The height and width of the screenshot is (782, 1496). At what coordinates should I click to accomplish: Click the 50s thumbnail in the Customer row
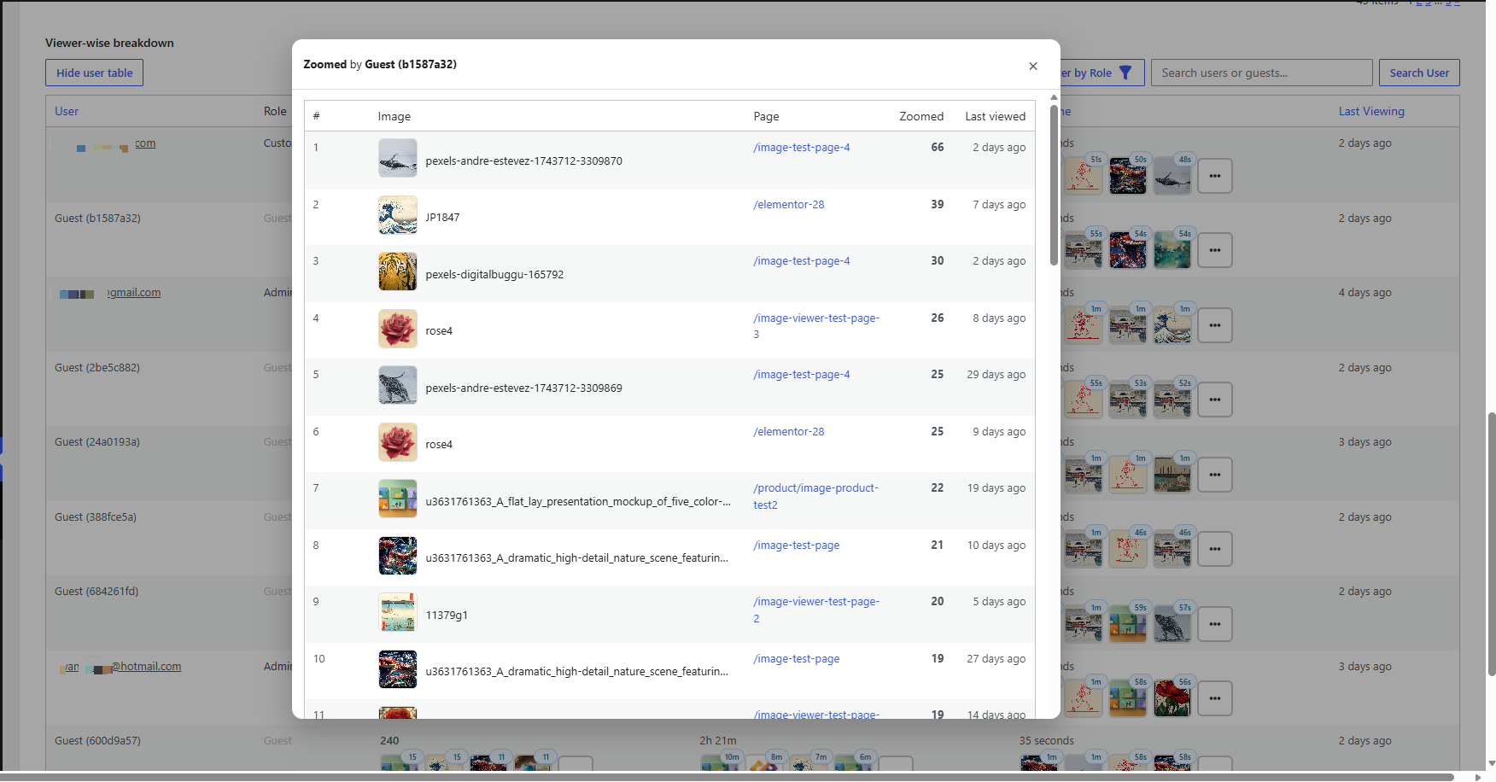tap(1128, 177)
